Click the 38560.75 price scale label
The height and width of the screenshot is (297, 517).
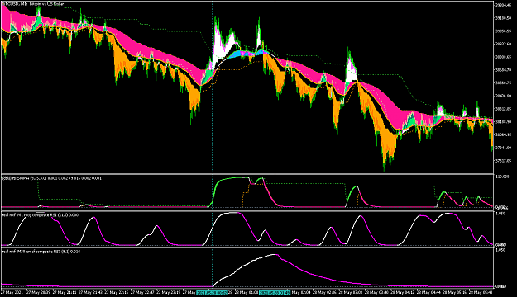(x=504, y=82)
